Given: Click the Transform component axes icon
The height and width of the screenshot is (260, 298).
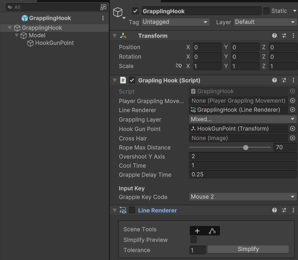Looking at the screenshot, I should pos(123,36).
